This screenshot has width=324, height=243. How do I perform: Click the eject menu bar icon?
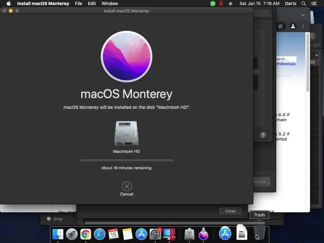tap(230, 3)
